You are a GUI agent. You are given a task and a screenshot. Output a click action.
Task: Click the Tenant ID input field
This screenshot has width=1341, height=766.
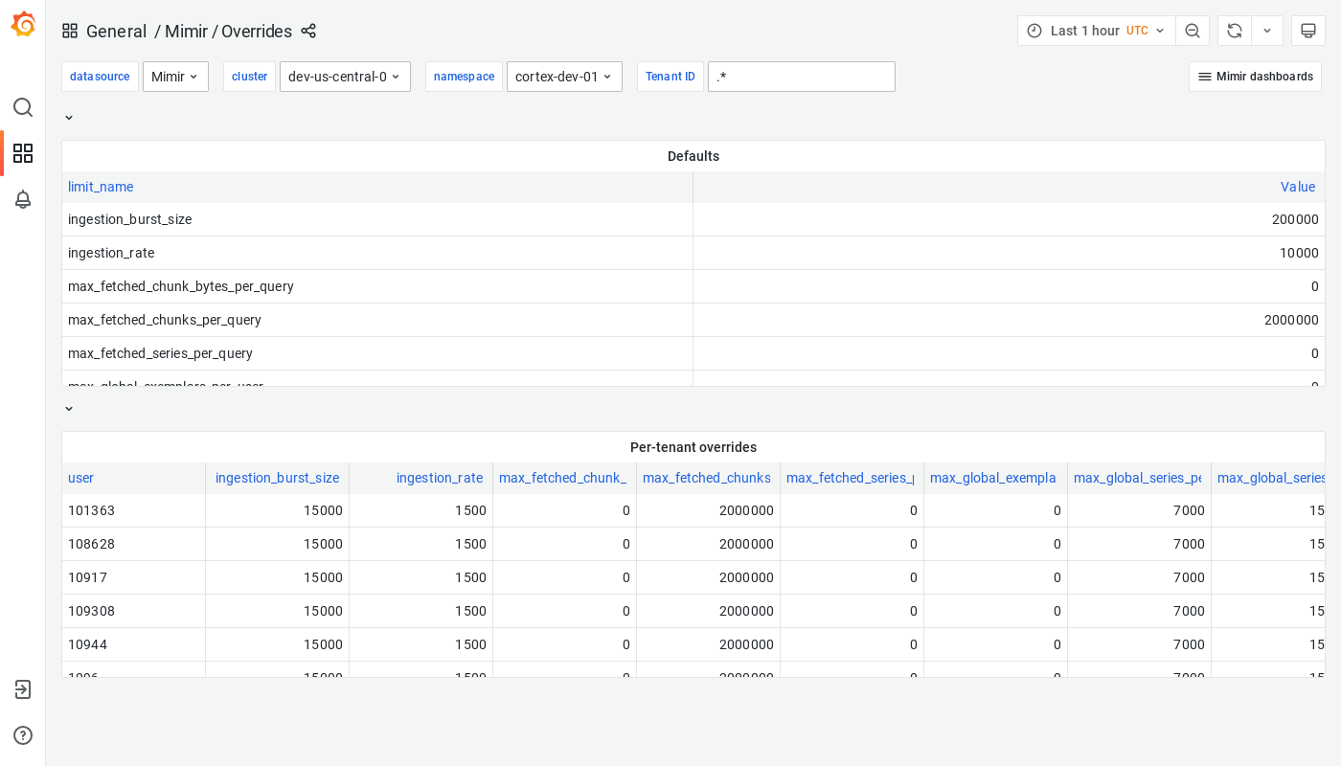(802, 77)
